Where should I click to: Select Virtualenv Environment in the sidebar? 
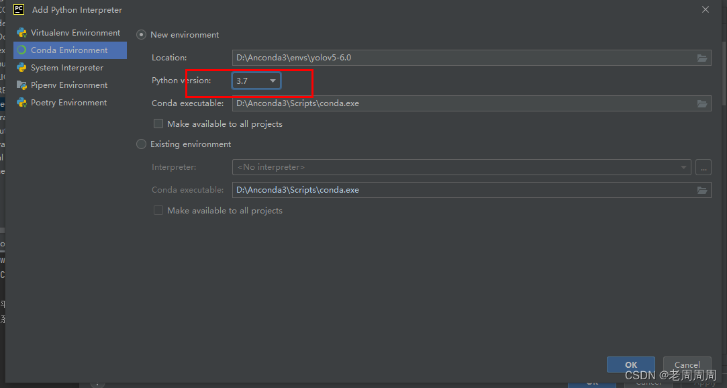(x=70, y=33)
